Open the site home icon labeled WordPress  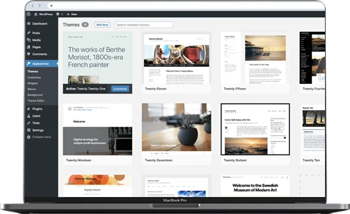pyautogui.click(x=35, y=14)
